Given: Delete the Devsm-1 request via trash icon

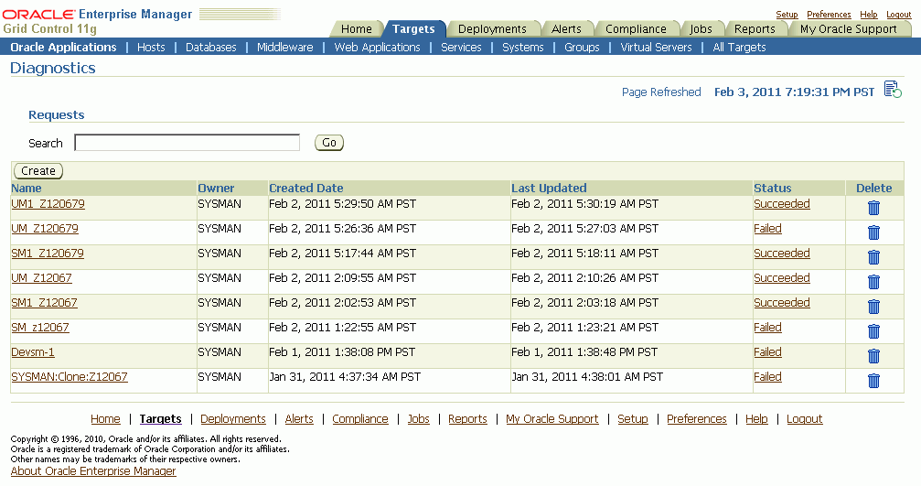Looking at the screenshot, I should pyautogui.click(x=874, y=356).
